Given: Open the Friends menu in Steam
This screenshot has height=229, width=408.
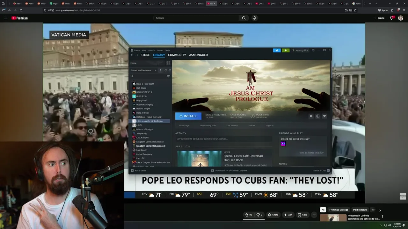Looking at the screenshot, I should 151,50.
